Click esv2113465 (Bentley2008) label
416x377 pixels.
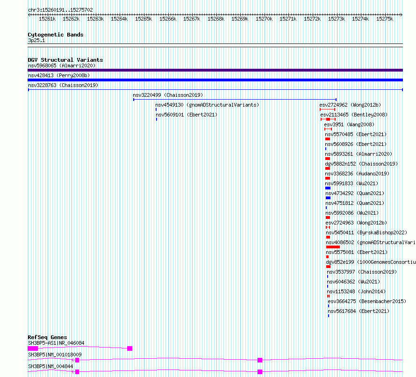coord(354,115)
